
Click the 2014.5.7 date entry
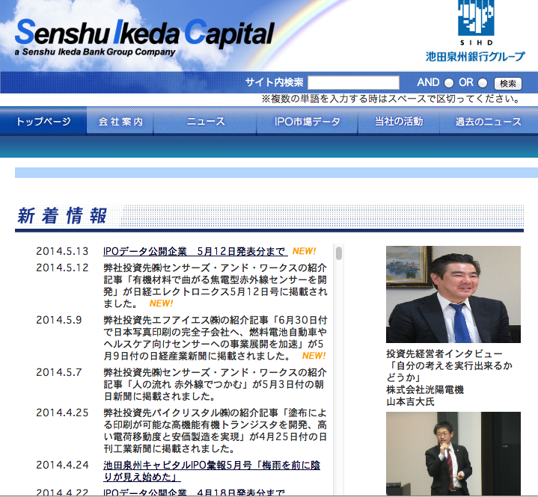(58, 372)
